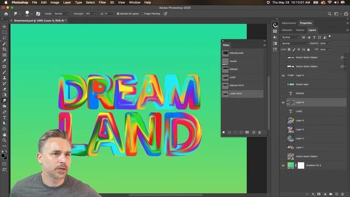Click the Gradient Fill 3 layer mask thumbnail
This screenshot has height=197, width=350.
coord(301,165)
